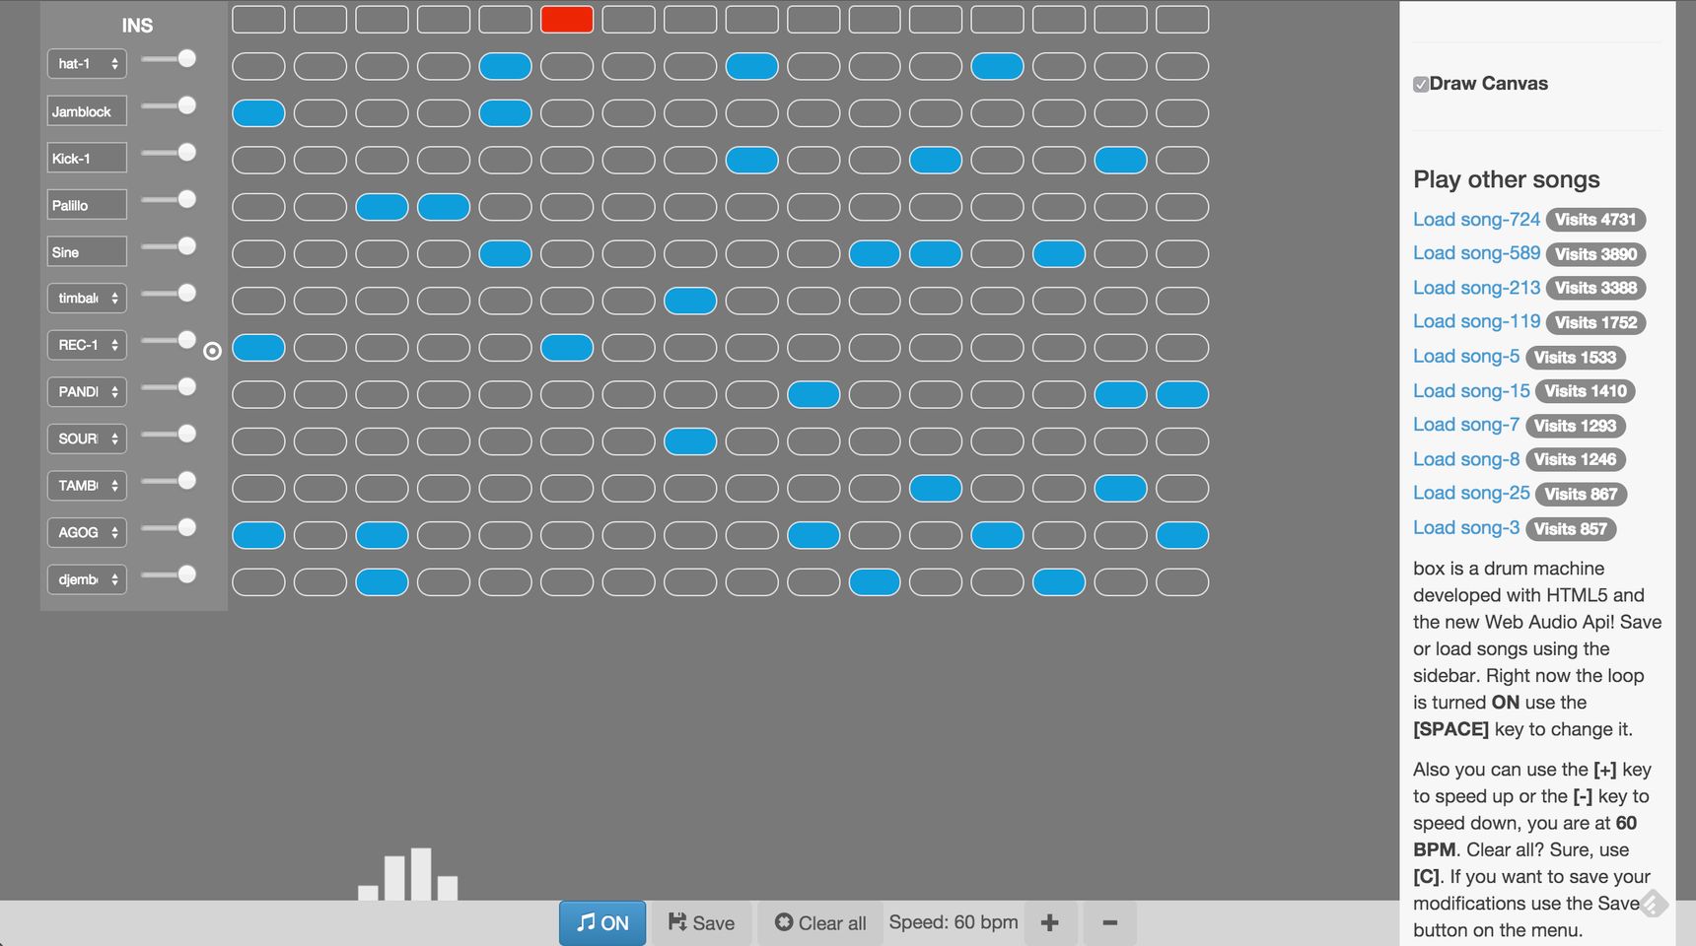
Task: Turn off Kick-1 row's ninth step
Action: [751, 160]
